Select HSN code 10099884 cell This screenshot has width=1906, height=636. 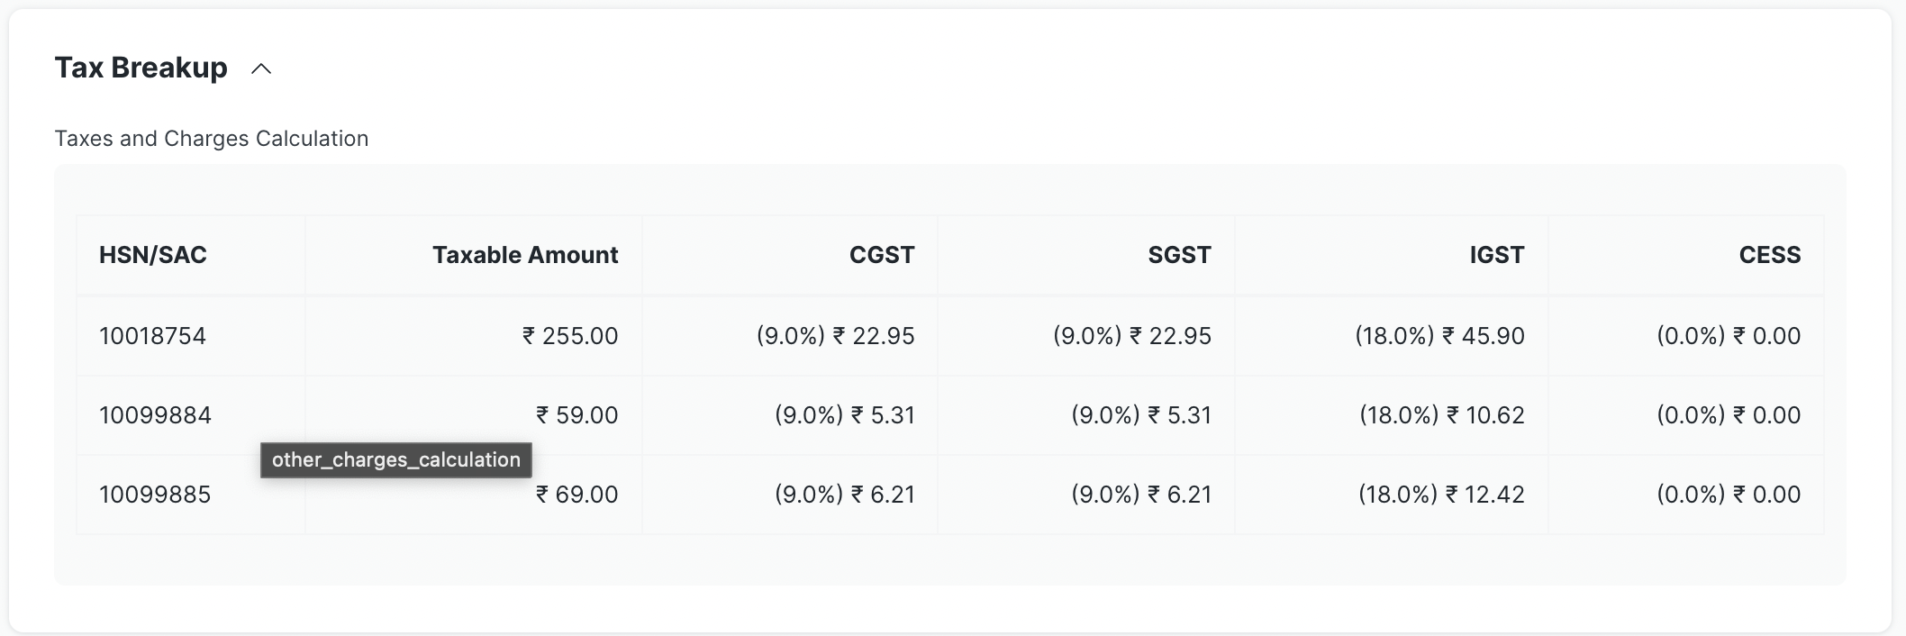tap(155, 415)
